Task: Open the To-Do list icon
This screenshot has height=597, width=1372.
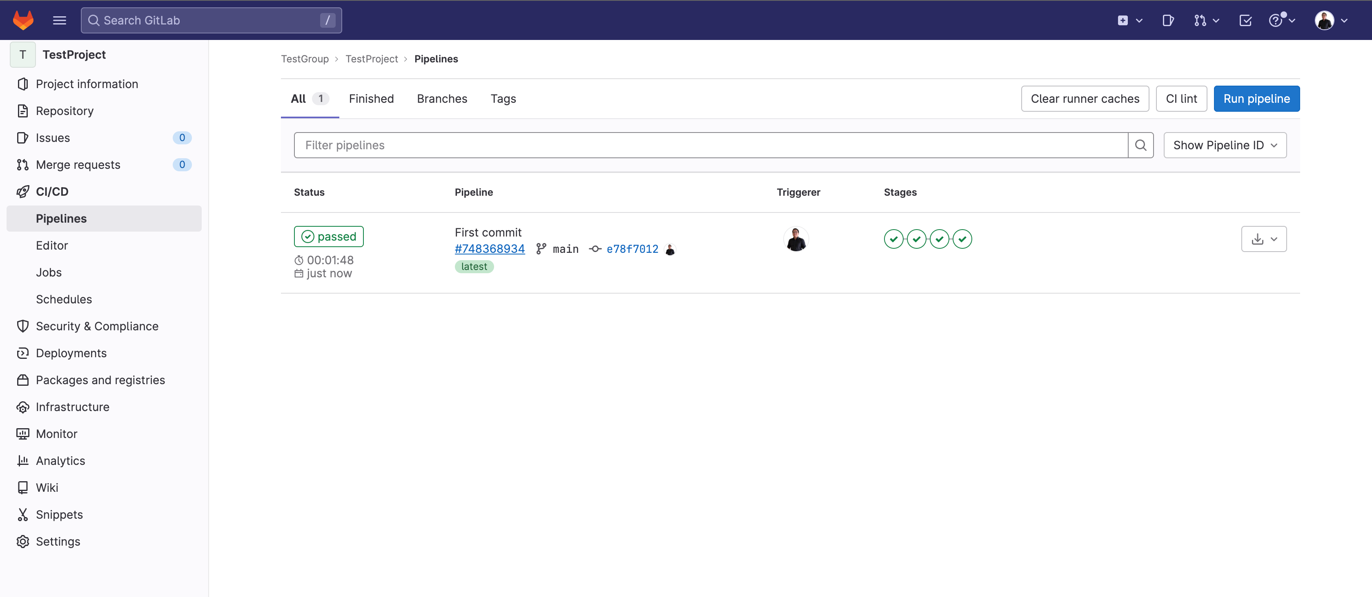Action: [x=1245, y=20]
